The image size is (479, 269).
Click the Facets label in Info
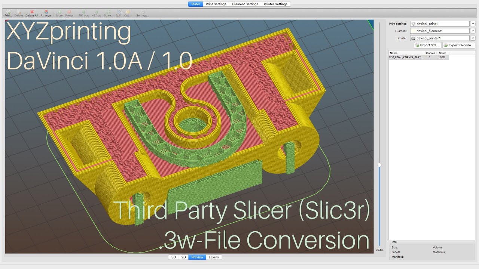coord(396,252)
